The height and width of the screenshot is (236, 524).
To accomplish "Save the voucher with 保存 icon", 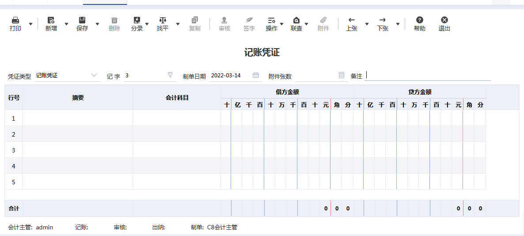I will (x=82, y=20).
